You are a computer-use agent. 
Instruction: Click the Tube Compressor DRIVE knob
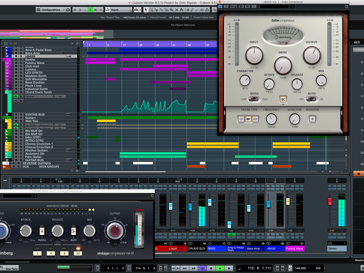pyautogui.click(x=283, y=65)
